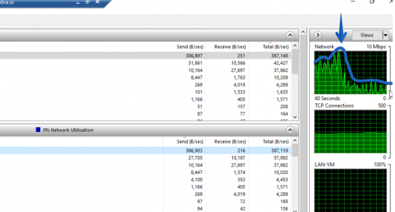Sort upper table by Total (B/sec)
The width and height of the screenshot is (395, 212).
(275, 47)
